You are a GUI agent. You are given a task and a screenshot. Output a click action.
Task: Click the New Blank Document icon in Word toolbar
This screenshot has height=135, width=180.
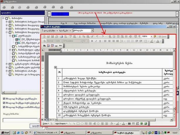click(44, 37)
